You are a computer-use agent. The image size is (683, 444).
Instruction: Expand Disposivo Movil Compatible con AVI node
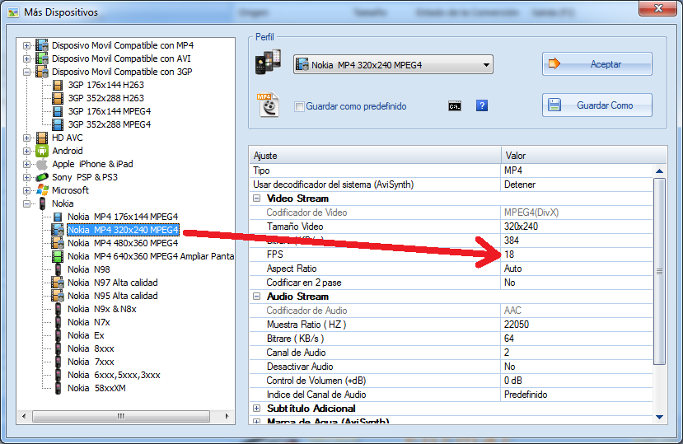click(26, 58)
